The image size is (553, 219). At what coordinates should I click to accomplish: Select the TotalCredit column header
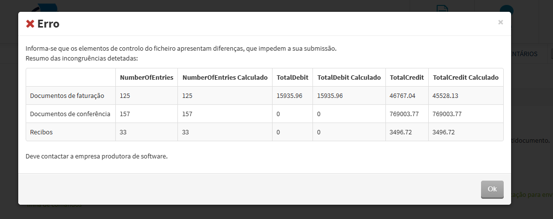pos(407,77)
